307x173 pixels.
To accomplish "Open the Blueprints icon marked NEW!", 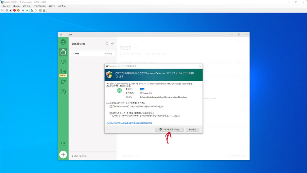I will pyautogui.click(x=63, y=73).
